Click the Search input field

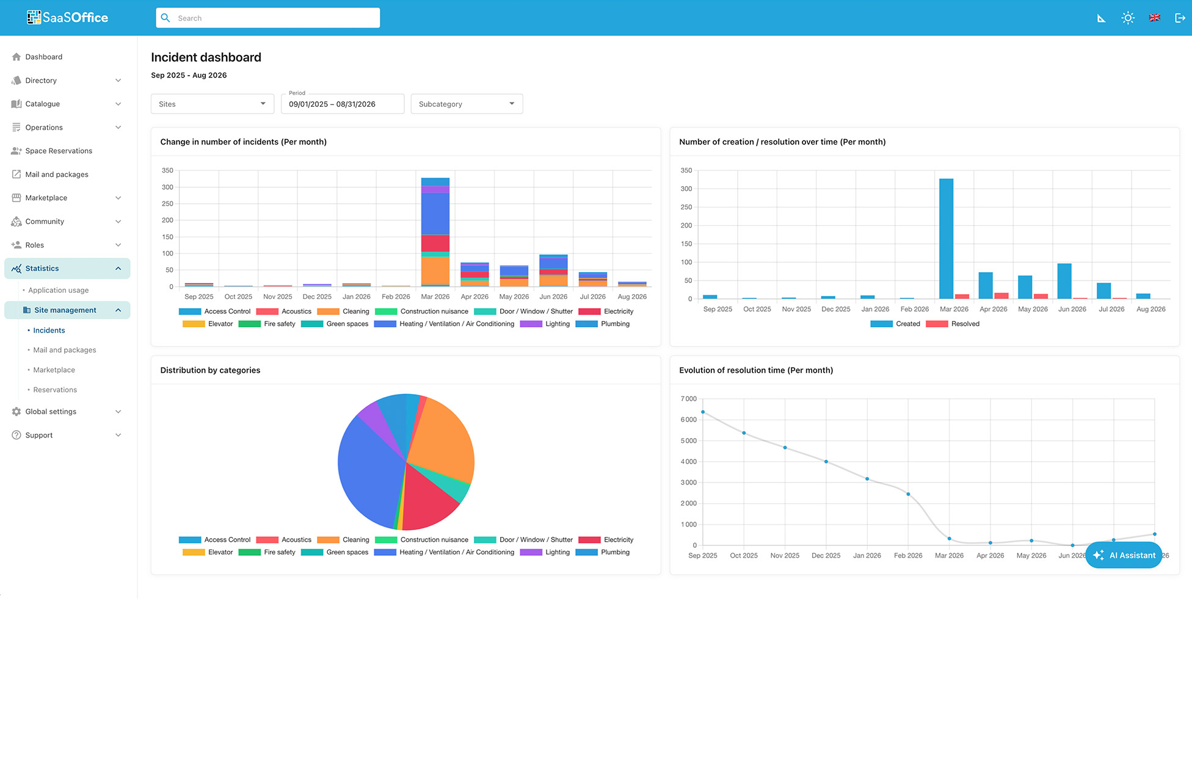click(267, 18)
